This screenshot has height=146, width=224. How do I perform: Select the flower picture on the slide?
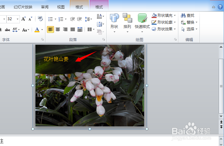pyautogui.click(x=90, y=85)
